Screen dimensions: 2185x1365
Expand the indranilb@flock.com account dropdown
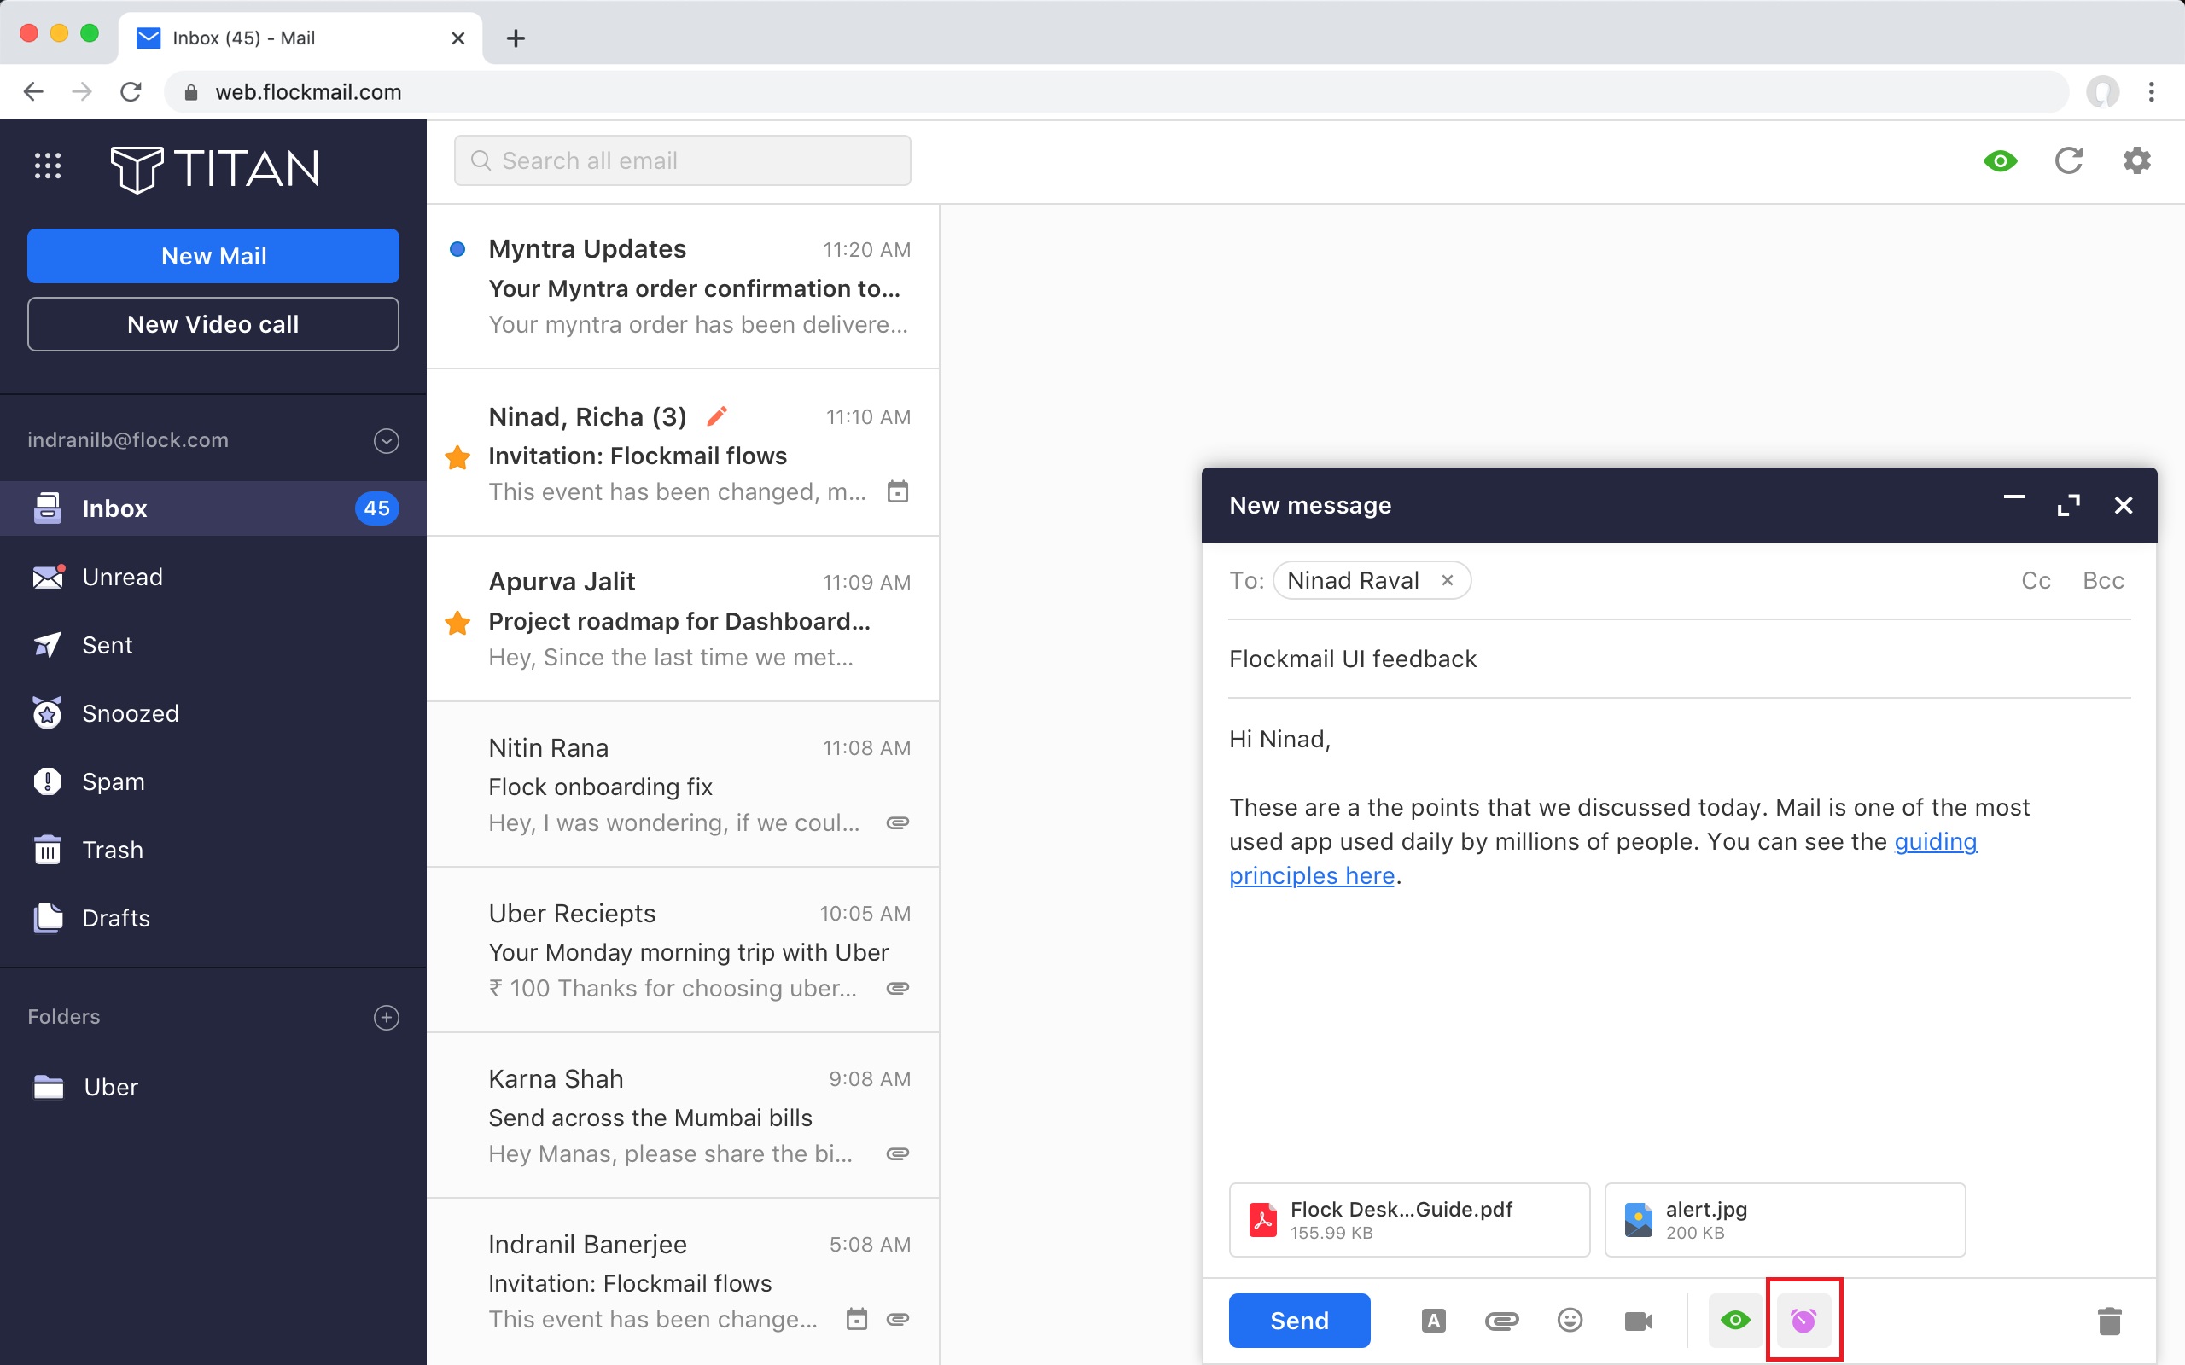click(387, 440)
